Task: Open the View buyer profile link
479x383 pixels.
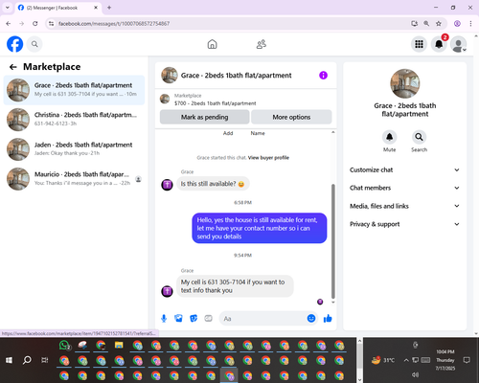Action: (x=268, y=158)
